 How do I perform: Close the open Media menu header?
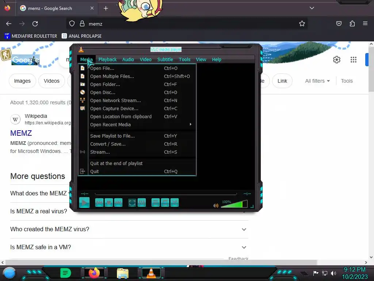86,60
